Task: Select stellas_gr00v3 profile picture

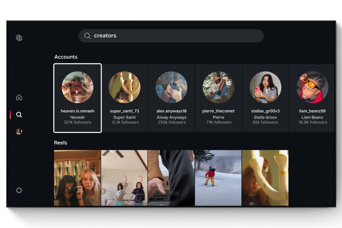Action: coord(265,87)
